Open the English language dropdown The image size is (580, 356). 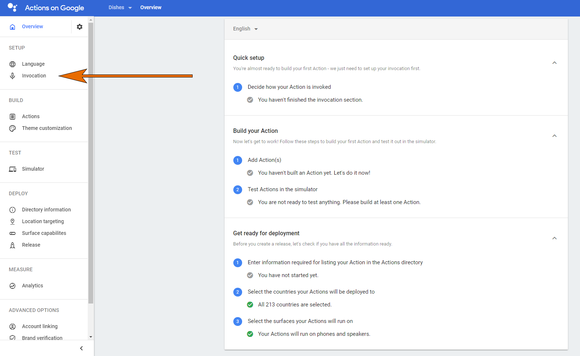coord(245,29)
